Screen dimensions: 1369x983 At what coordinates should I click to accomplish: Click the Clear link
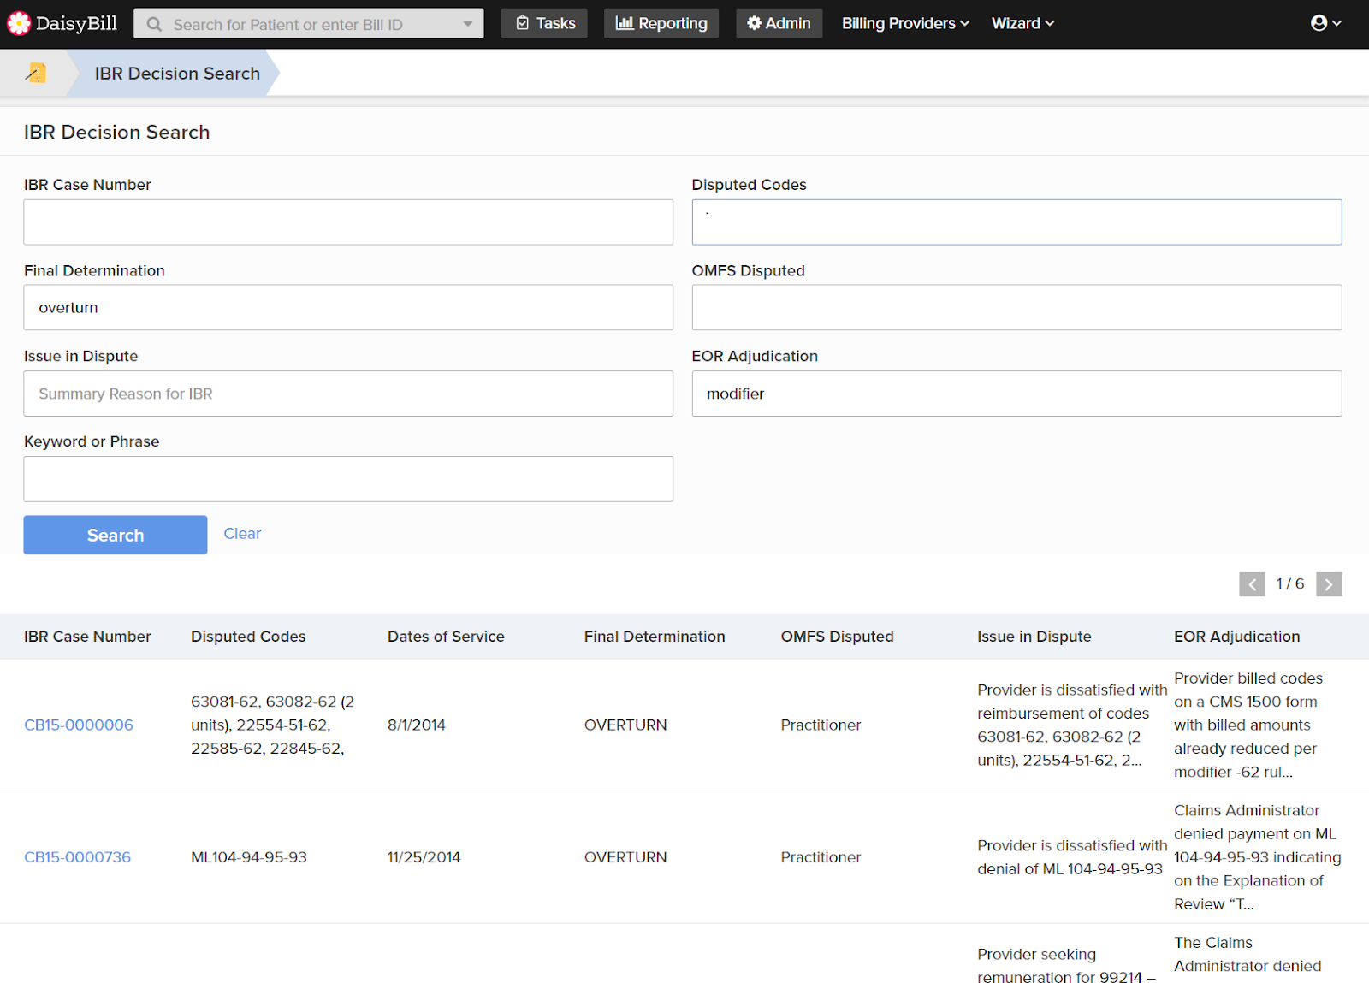coord(242,534)
